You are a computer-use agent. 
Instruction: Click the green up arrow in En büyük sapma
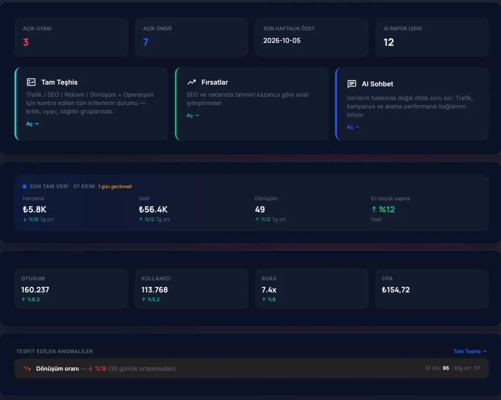point(374,210)
